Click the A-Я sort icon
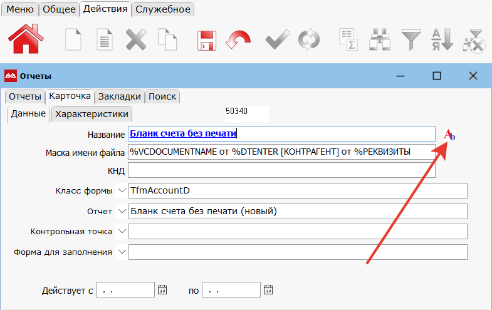The image size is (492, 310). pos(442,40)
